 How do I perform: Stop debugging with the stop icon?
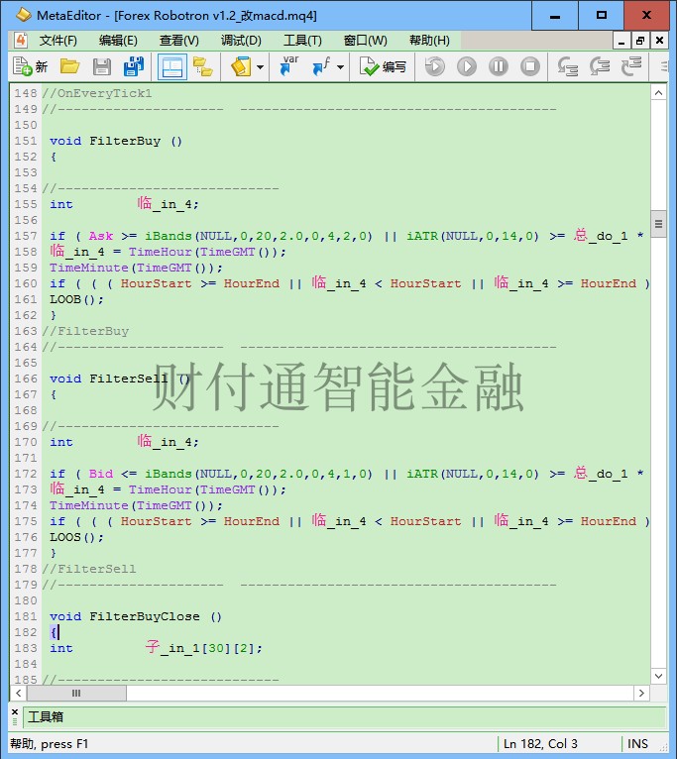(530, 66)
